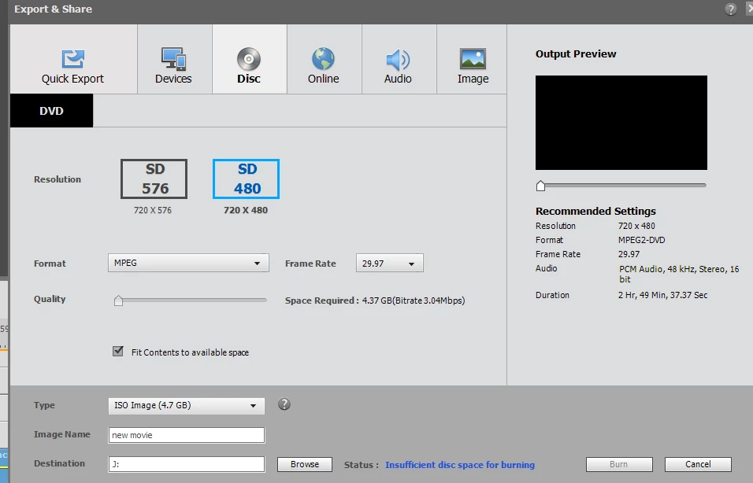This screenshot has width=753, height=483.
Task: Open the Frame Rate 29.97 dropdown
Action: point(389,263)
